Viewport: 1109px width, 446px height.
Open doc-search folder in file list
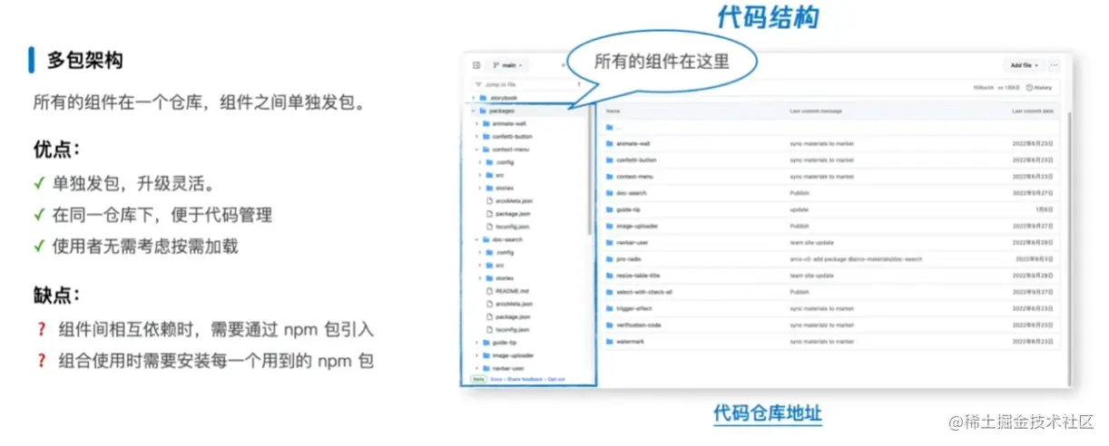630,193
